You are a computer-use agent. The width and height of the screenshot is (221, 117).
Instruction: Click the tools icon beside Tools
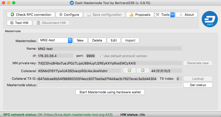pos(158,15)
